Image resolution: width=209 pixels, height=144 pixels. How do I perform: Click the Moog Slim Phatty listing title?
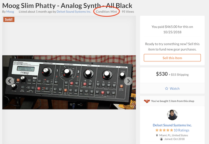(x=66, y=5)
